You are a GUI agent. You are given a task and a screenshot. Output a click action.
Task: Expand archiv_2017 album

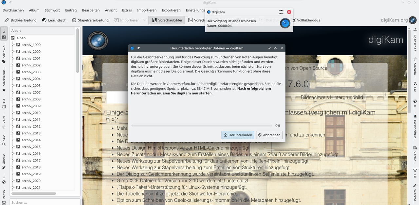click(x=13, y=161)
